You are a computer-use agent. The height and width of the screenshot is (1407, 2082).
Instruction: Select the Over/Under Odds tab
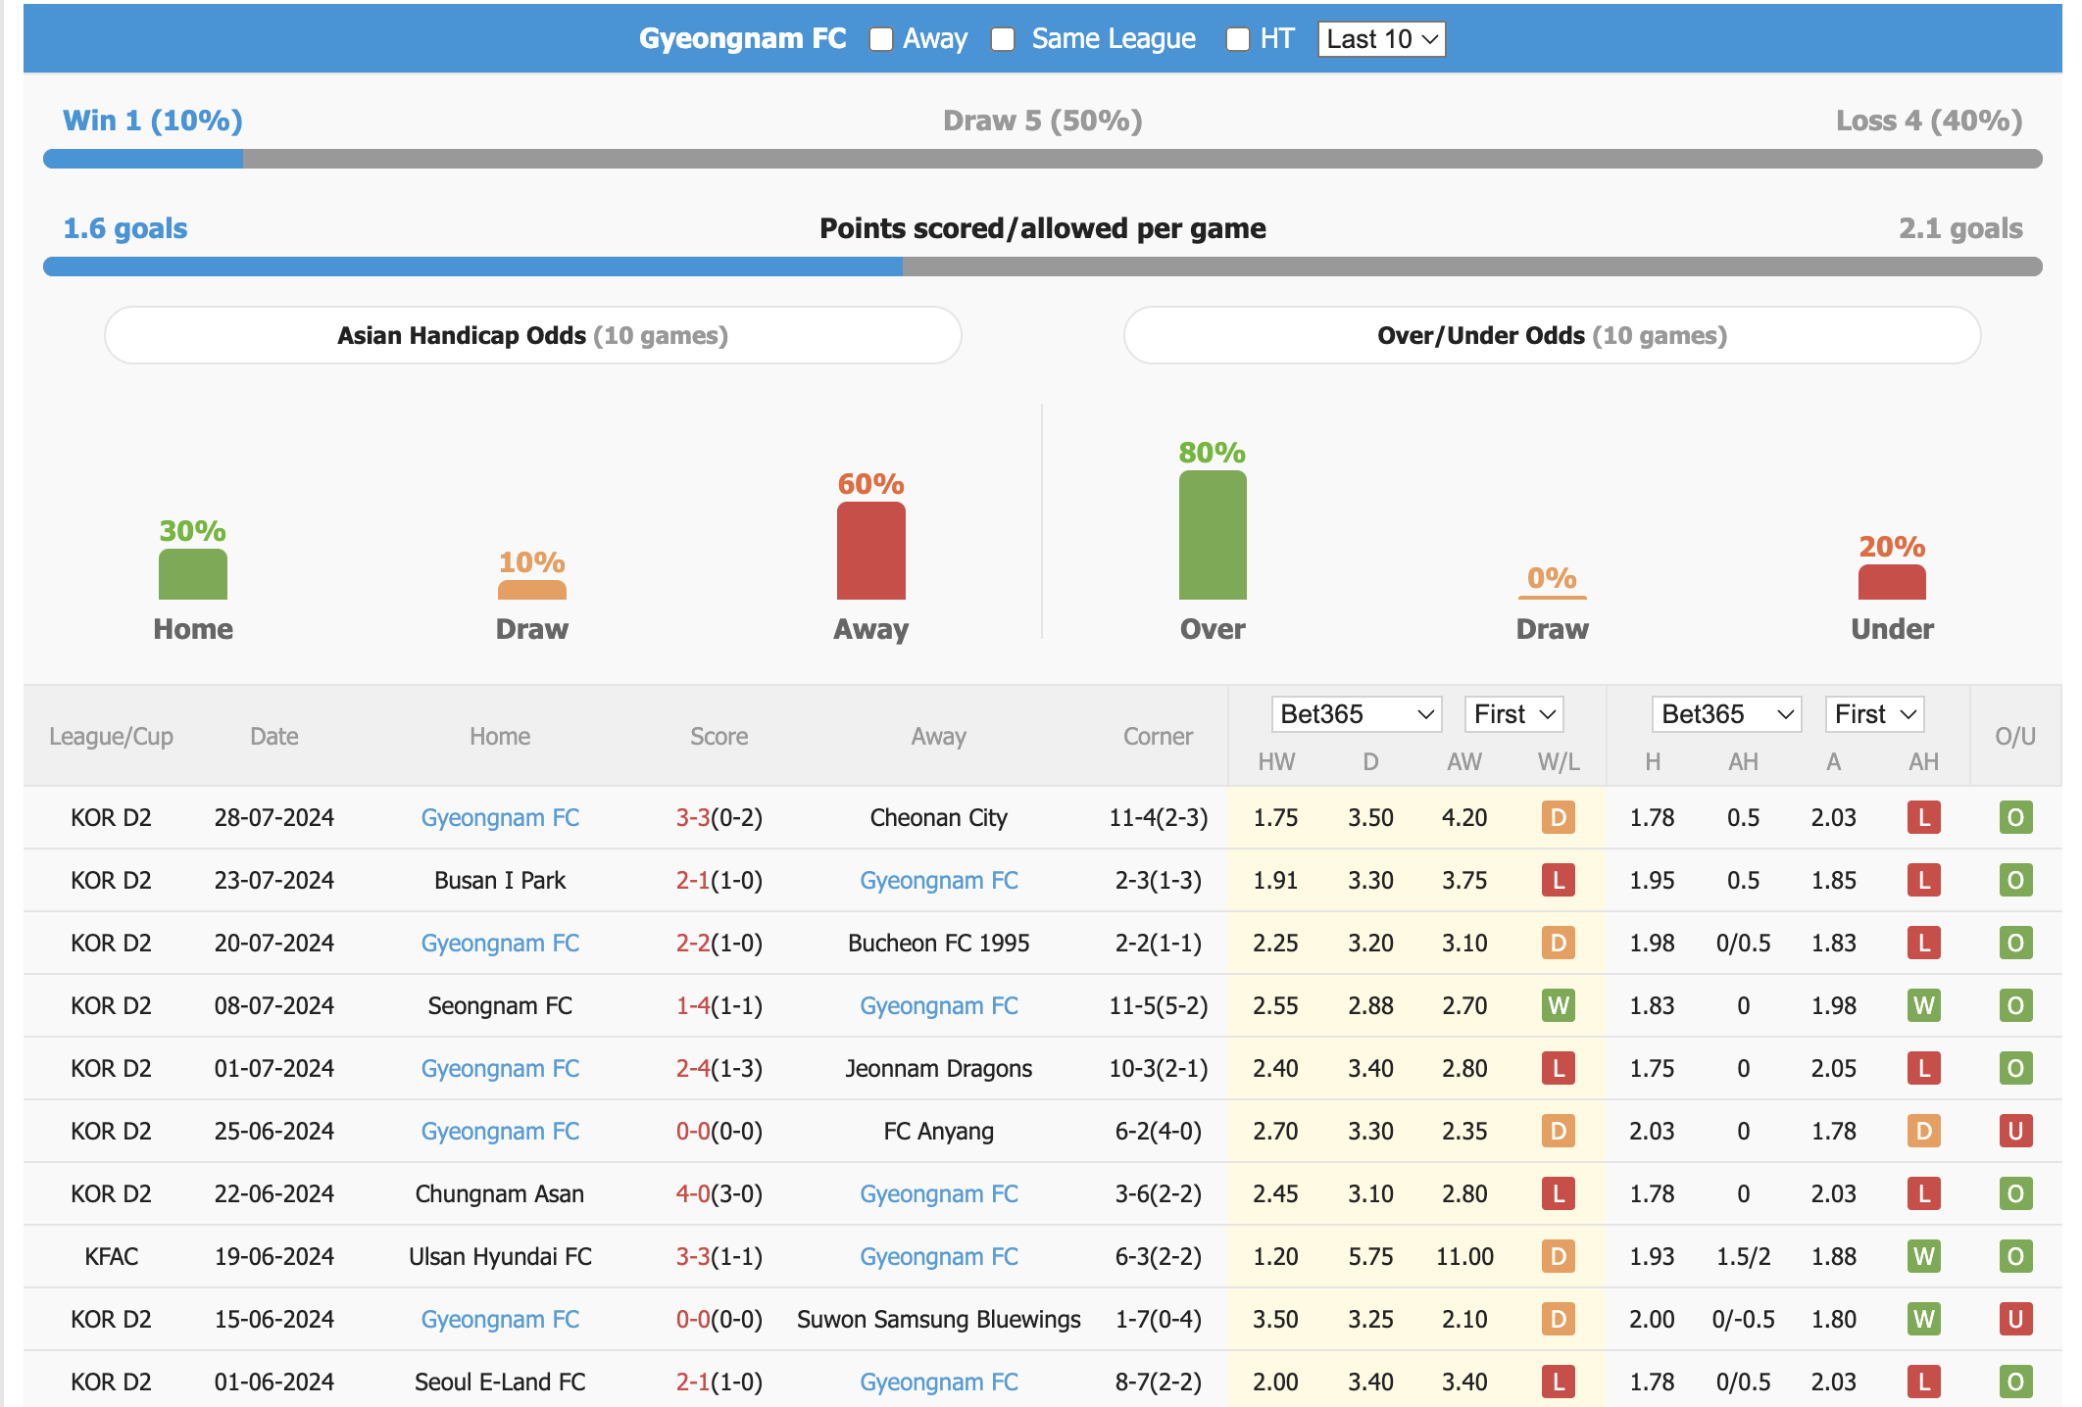tap(1552, 335)
